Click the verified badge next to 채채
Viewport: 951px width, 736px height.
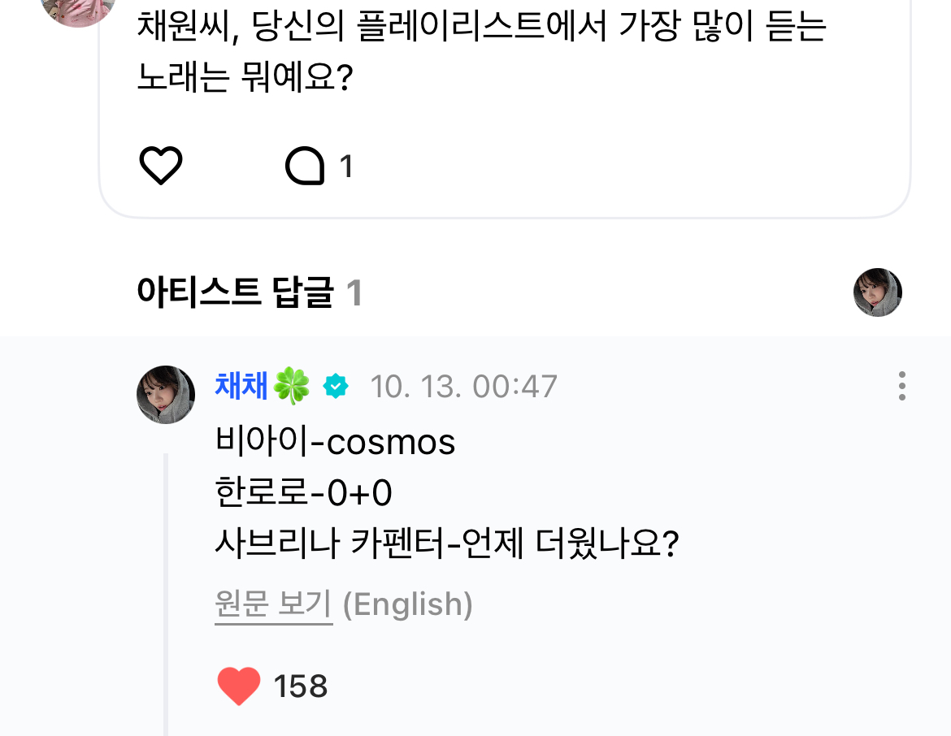(x=335, y=387)
